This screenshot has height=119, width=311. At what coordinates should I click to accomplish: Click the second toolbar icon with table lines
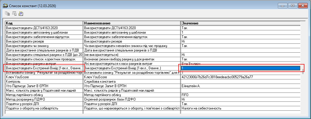click(x=14, y=13)
